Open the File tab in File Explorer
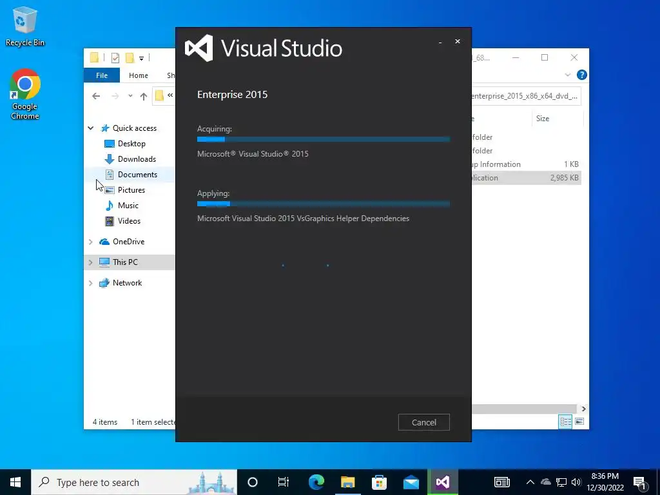Image resolution: width=660 pixels, height=495 pixels. click(102, 75)
